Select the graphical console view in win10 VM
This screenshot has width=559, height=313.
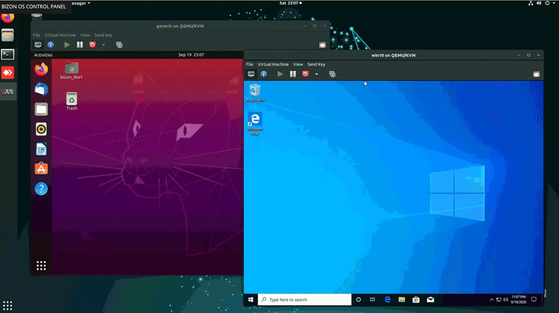(x=251, y=74)
